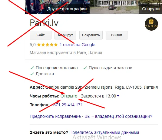This screenshot has height=140, width=162.
Task: Expand hours via Закроется в 13:00 text
Action: click(98, 96)
